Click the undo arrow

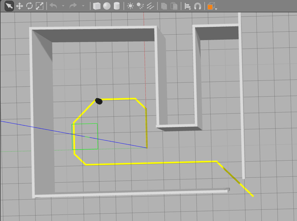click(53, 6)
